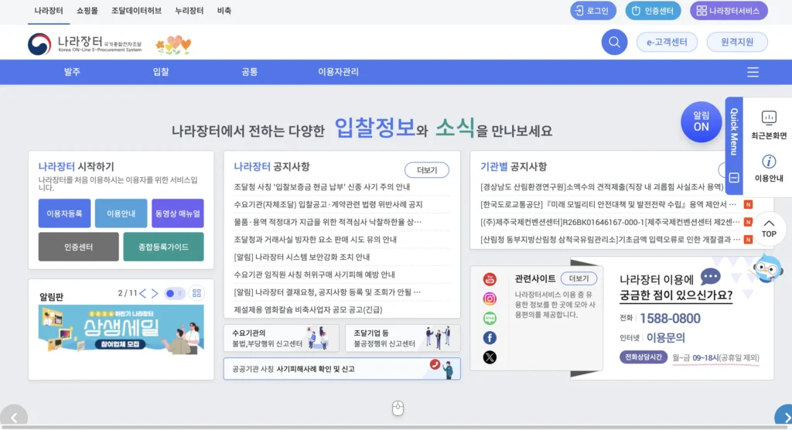Collapse Quick Menu with the minus icon
The height and width of the screenshot is (430, 792).
734,177
